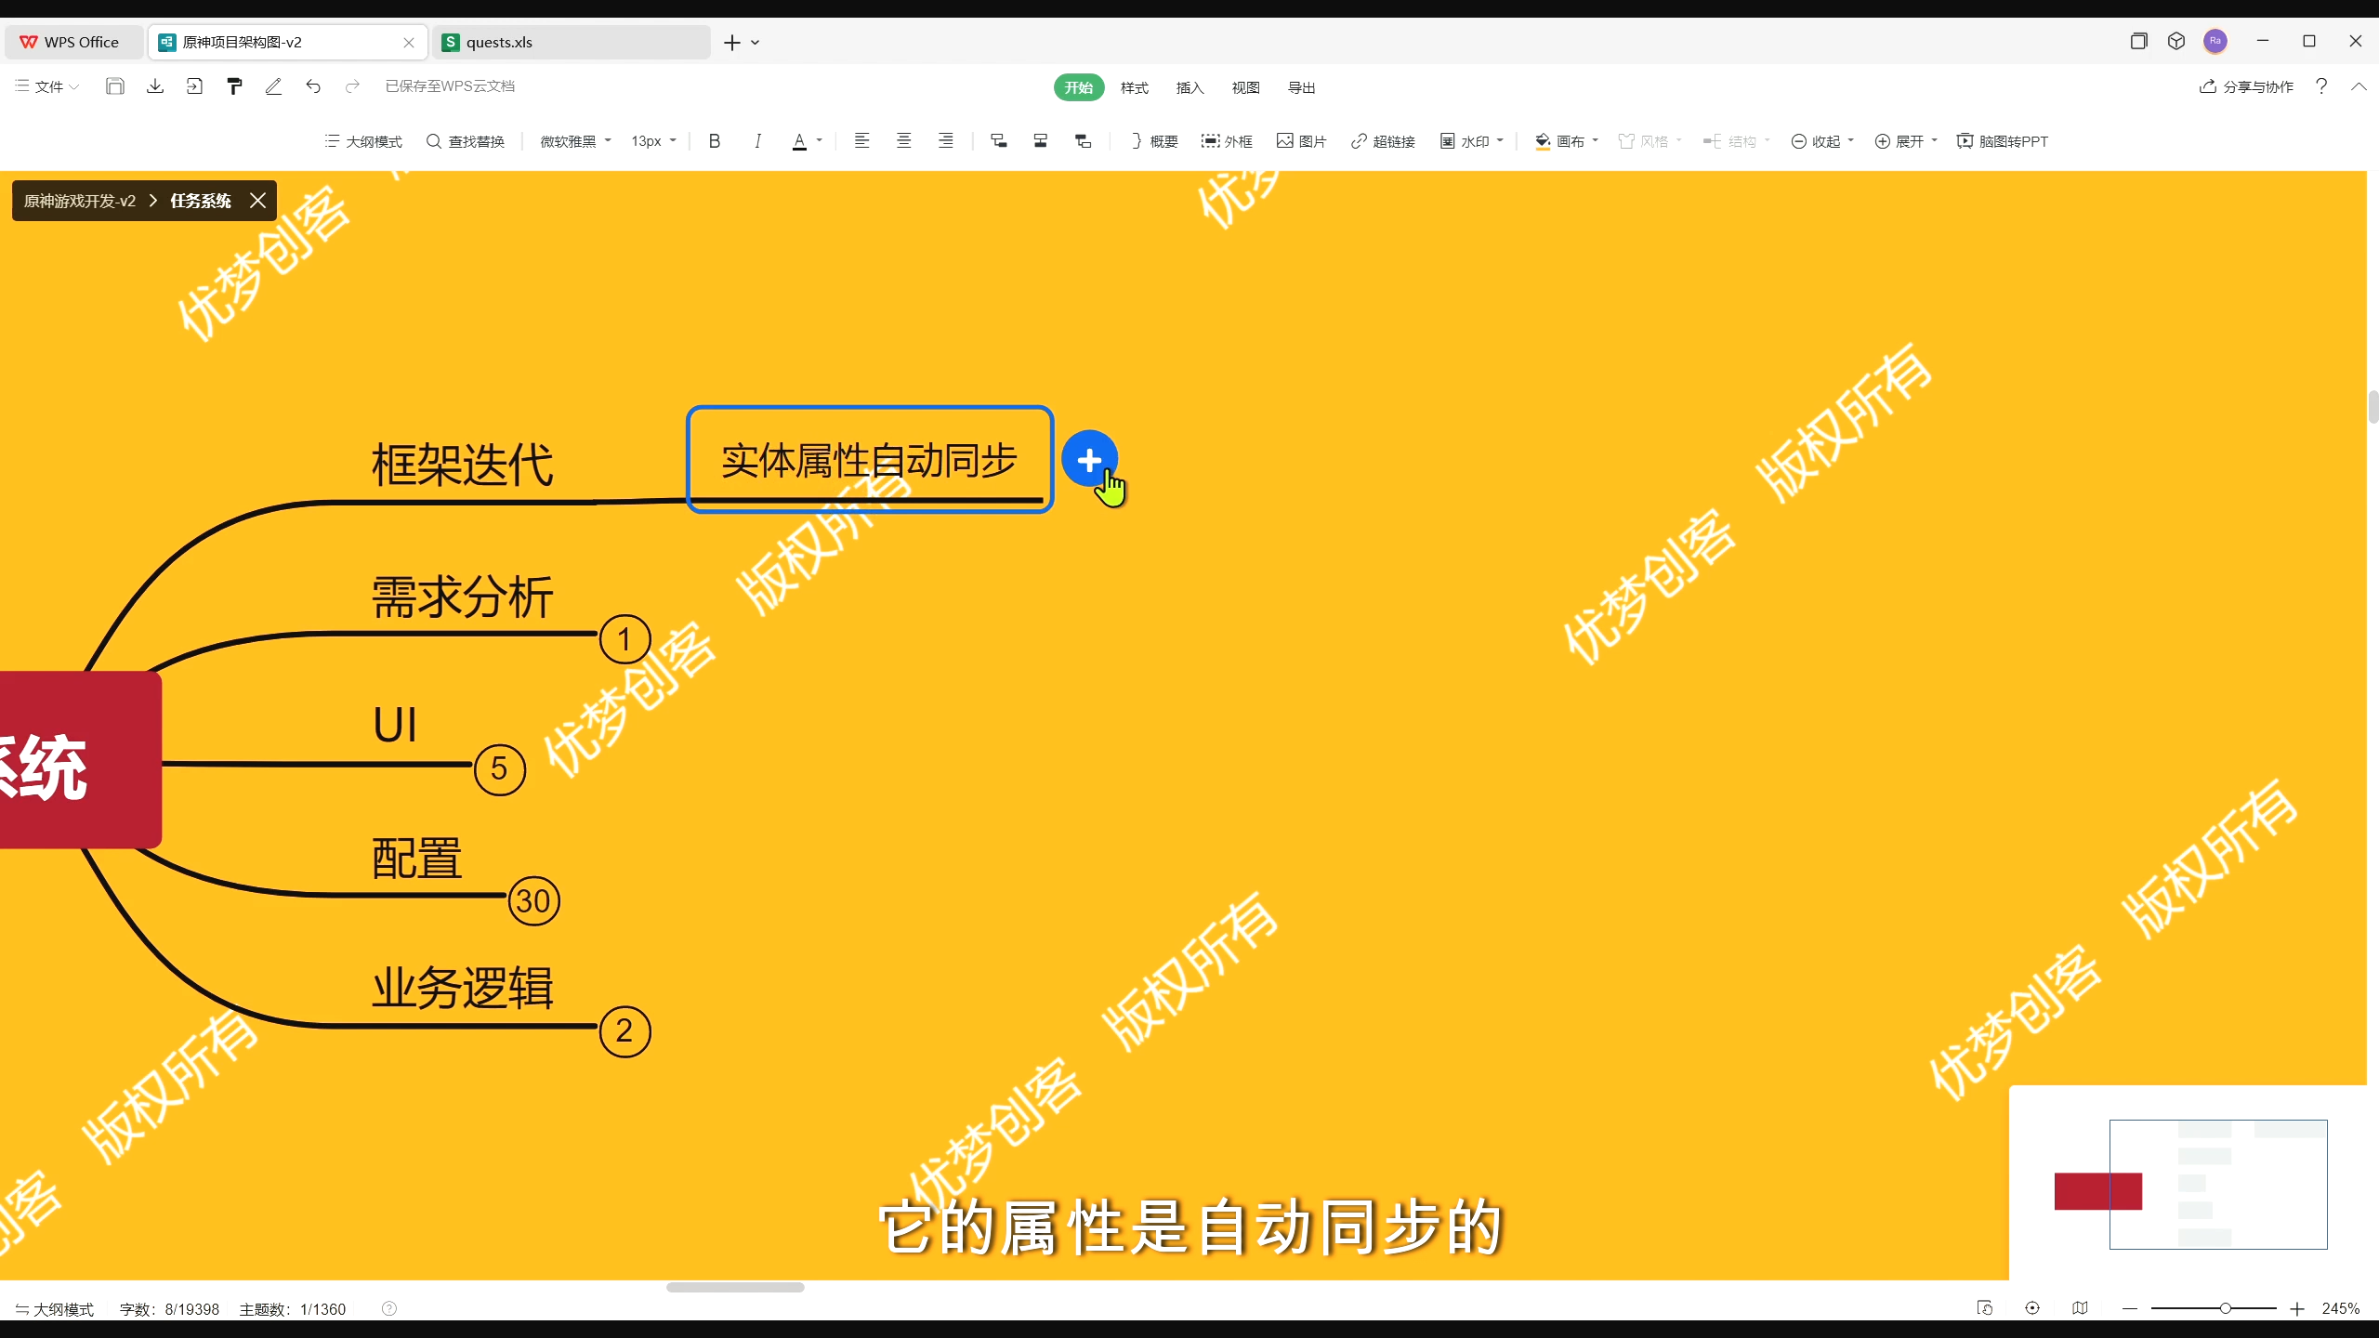This screenshot has height=1338, width=2379.
Task: Click the undo arrow icon
Action: coord(313,86)
